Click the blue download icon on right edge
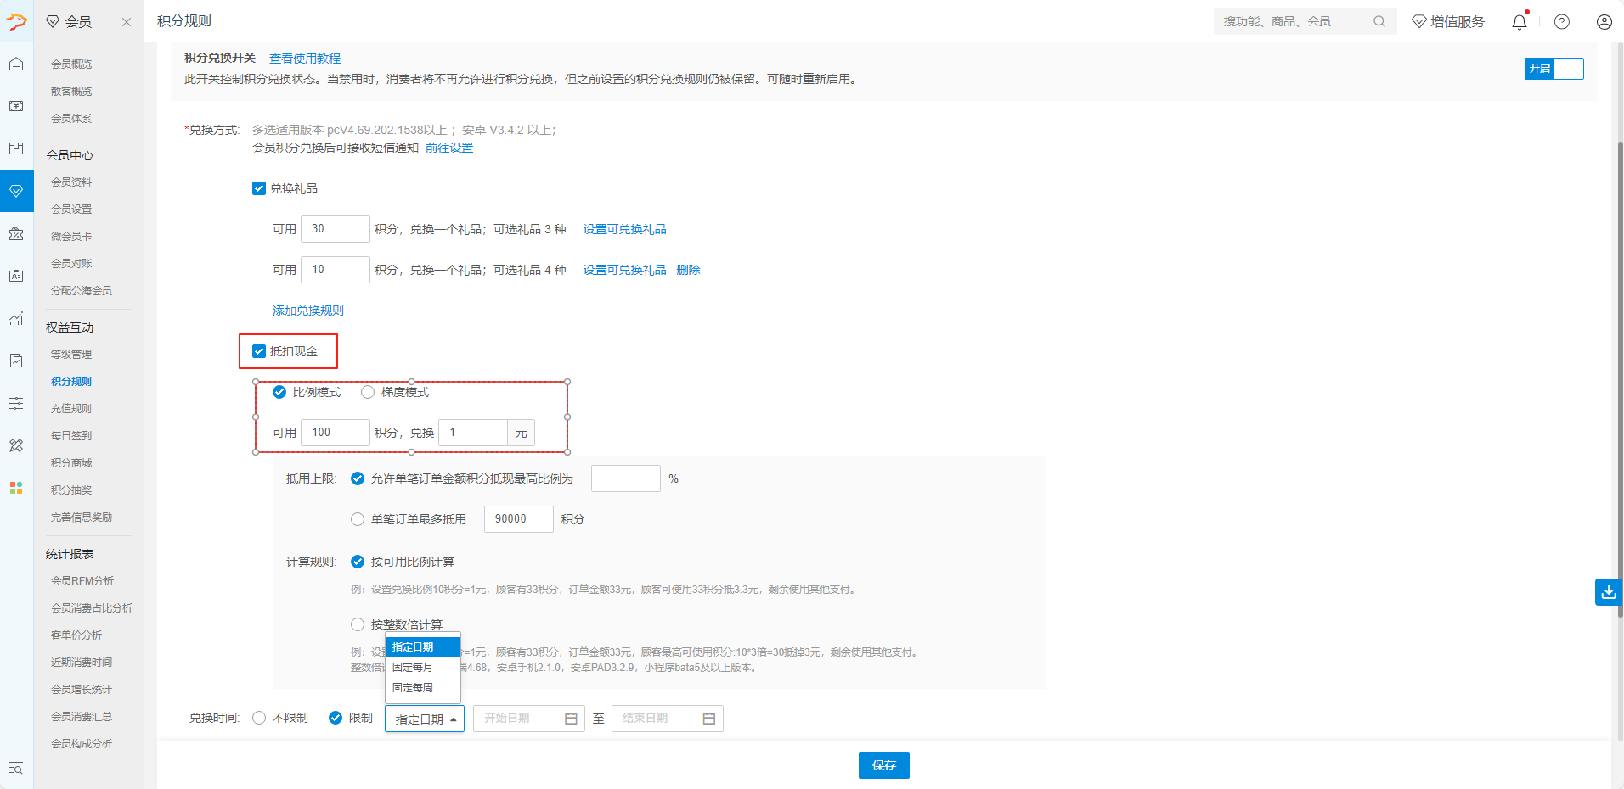This screenshot has height=789, width=1624. tap(1608, 591)
